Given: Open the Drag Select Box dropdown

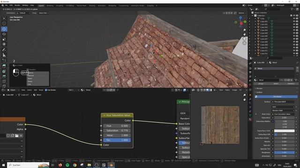Looking at the screenshot, I should tap(44, 13).
